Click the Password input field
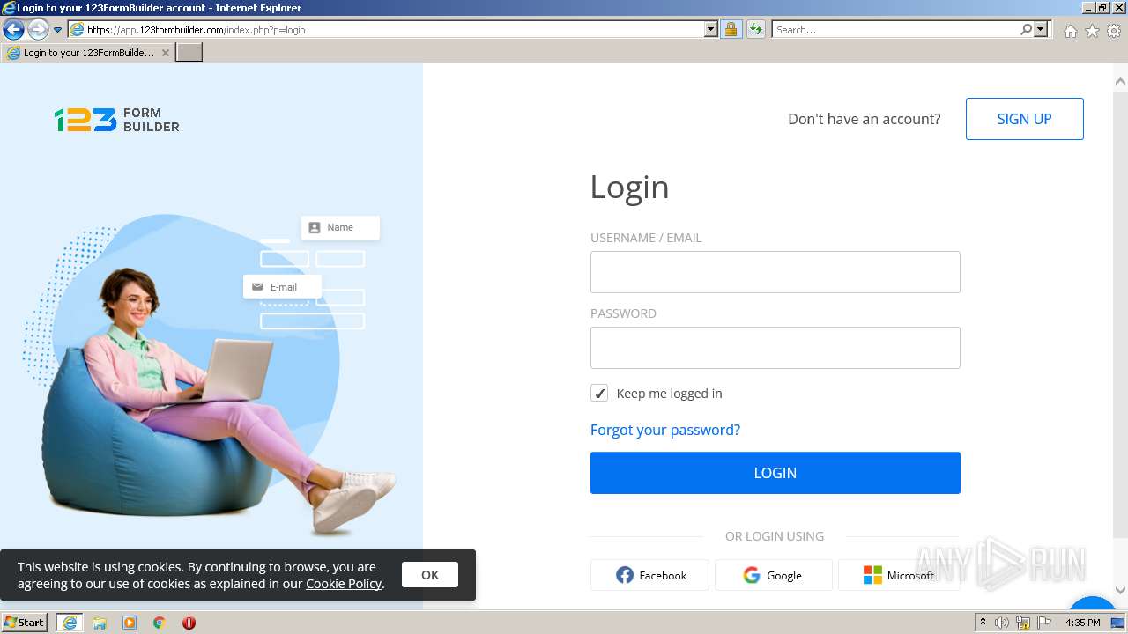Image resolution: width=1128 pixels, height=634 pixels. tap(775, 348)
